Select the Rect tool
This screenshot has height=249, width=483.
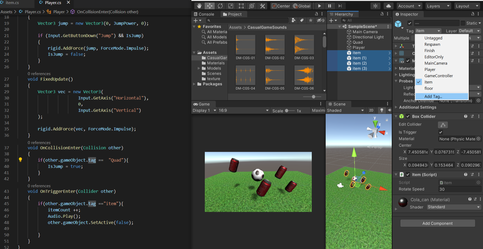[x=241, y=6]
